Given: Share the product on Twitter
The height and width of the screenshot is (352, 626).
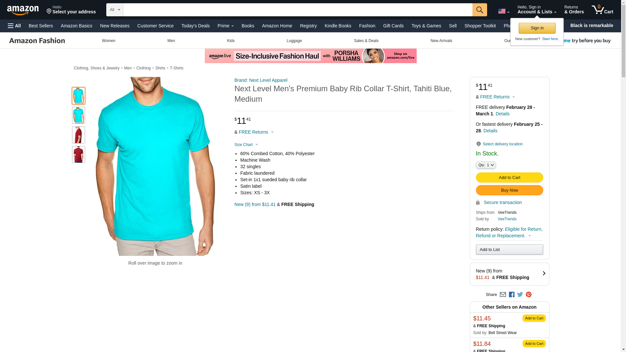Looking at the screenshot, I should click(520, 295).
